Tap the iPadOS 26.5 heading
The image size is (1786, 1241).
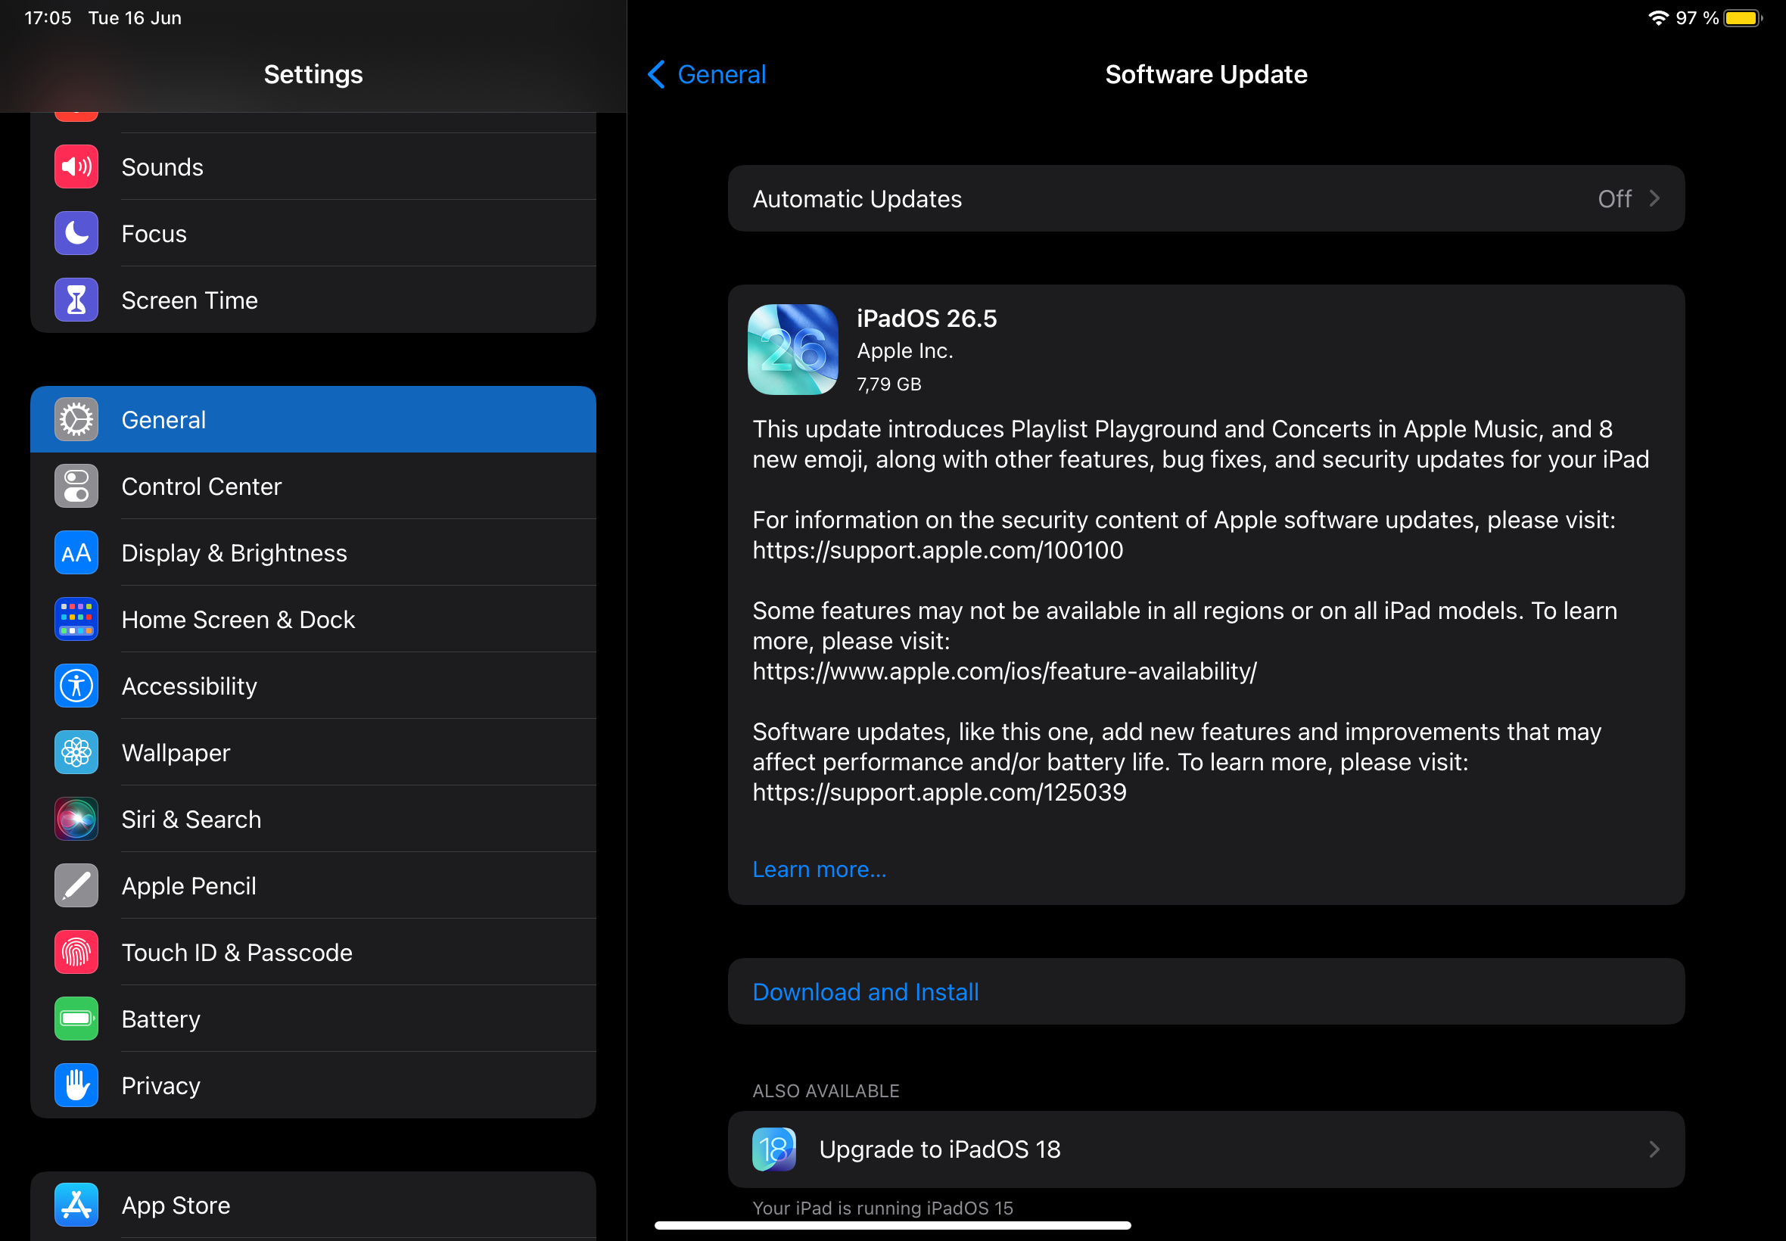point(927,319)
